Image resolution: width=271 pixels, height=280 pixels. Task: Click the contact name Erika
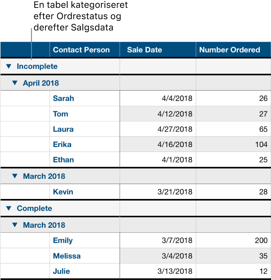click(62, 144)
